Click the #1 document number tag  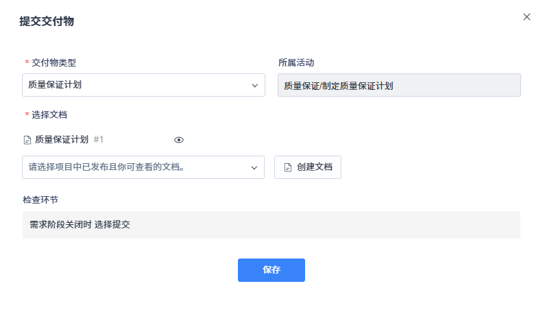pos(98,140)
